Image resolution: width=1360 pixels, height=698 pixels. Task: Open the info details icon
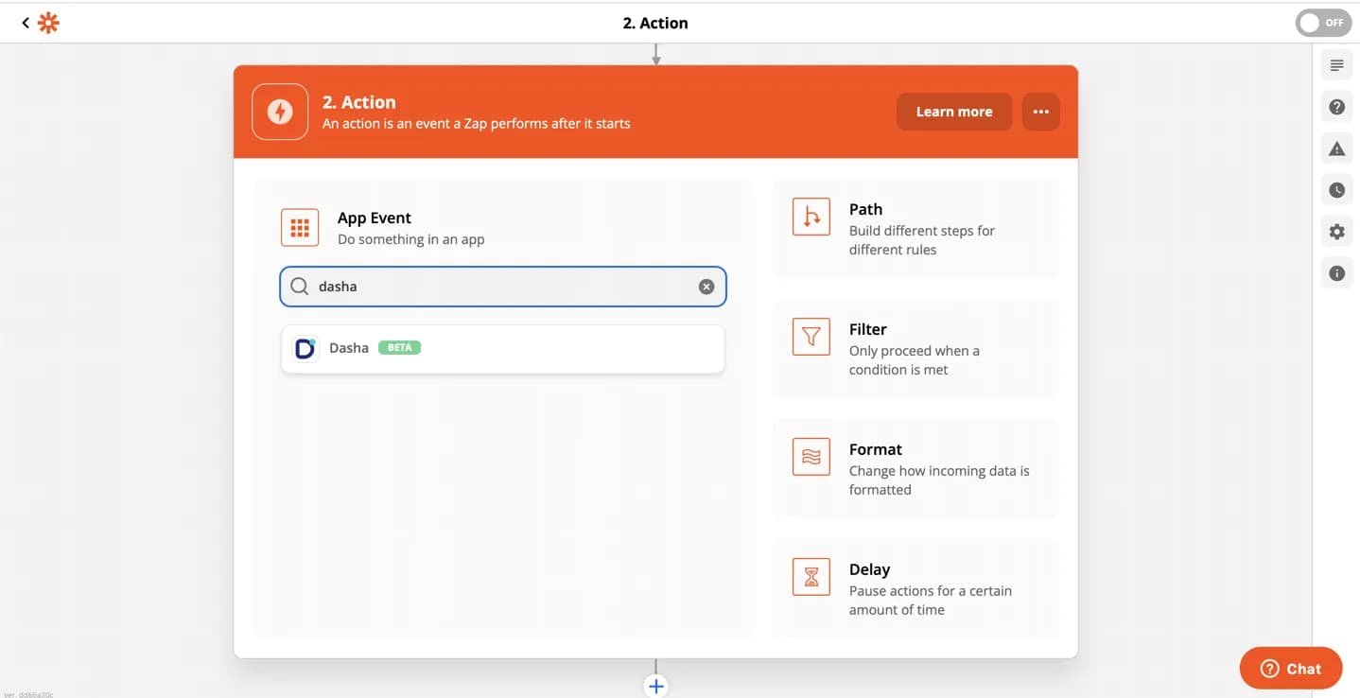[1336, 273]
